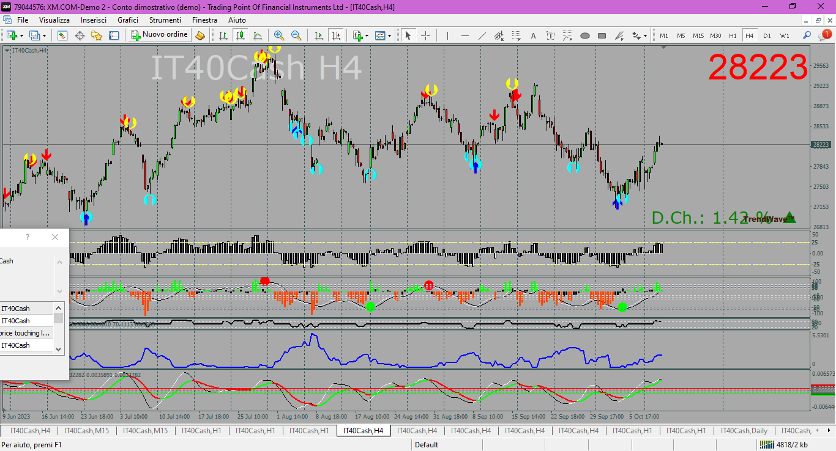This screenshot has width=836, height=451.
Task: Open the Finestra menu
Action: point(204,20)
